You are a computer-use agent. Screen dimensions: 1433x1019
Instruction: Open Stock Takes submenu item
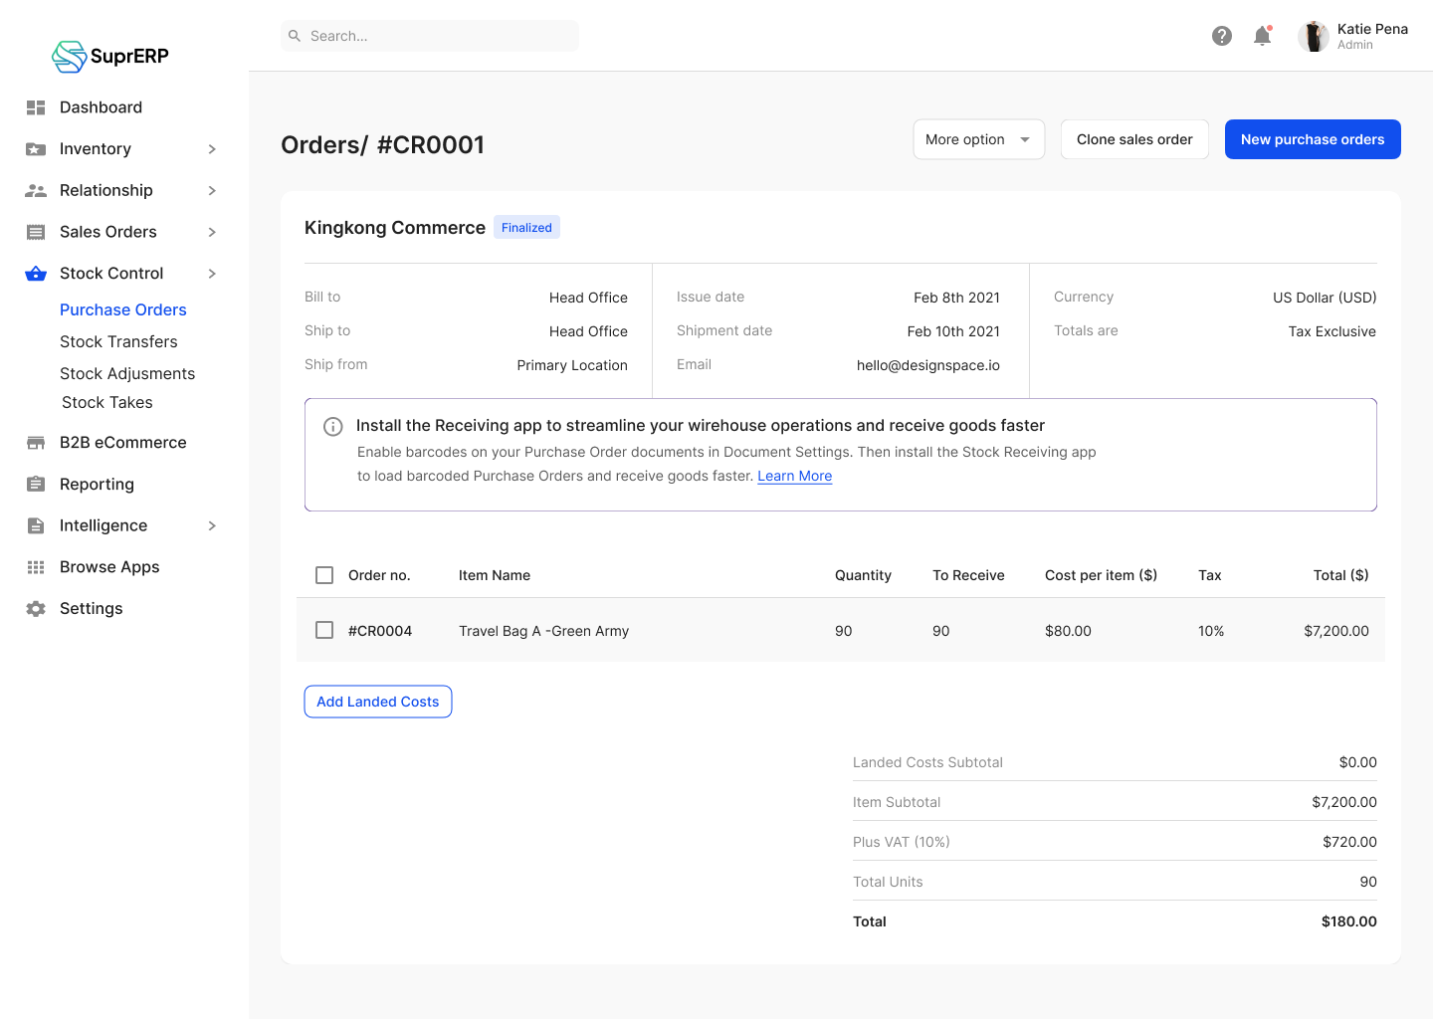107,402
